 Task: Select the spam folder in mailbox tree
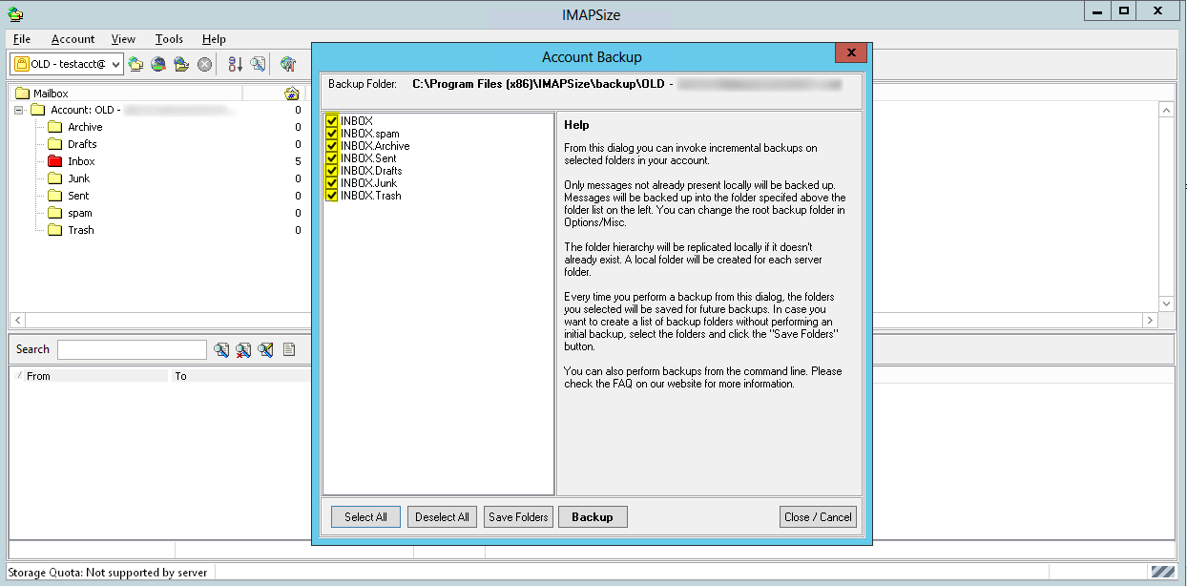[80, 213]
